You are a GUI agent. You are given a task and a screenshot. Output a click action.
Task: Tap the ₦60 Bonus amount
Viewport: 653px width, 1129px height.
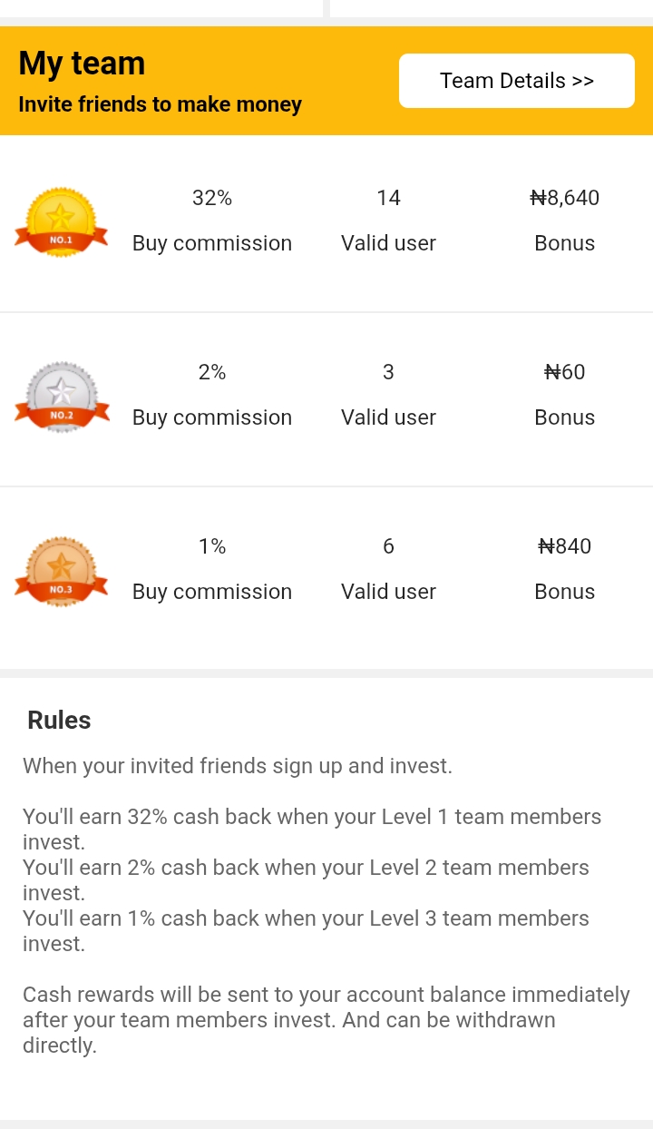click(x=565, y=372)
